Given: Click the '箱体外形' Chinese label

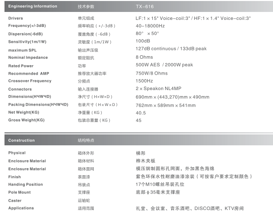Looking at the screenshot, I should 86,153.
